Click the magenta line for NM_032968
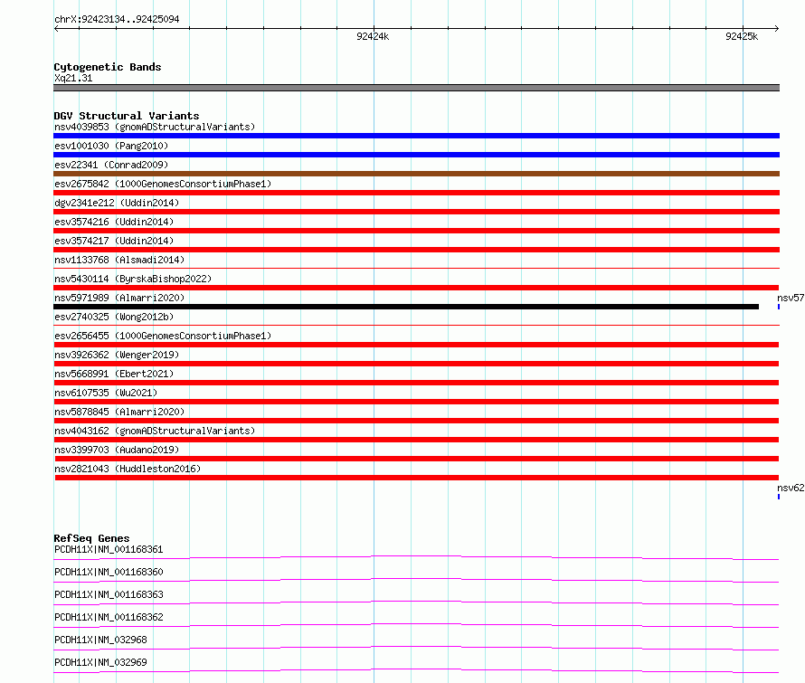 tap(416, 648)
